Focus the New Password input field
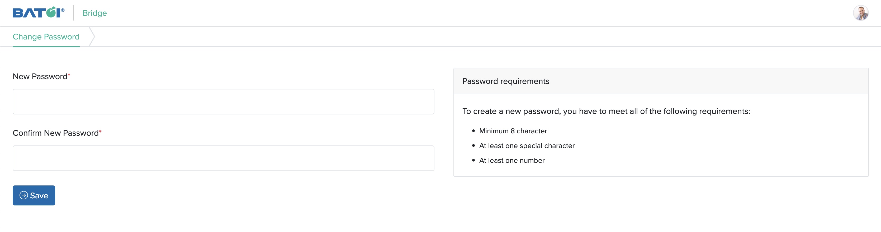The image size is (881, 232). (x=223, y=102)
